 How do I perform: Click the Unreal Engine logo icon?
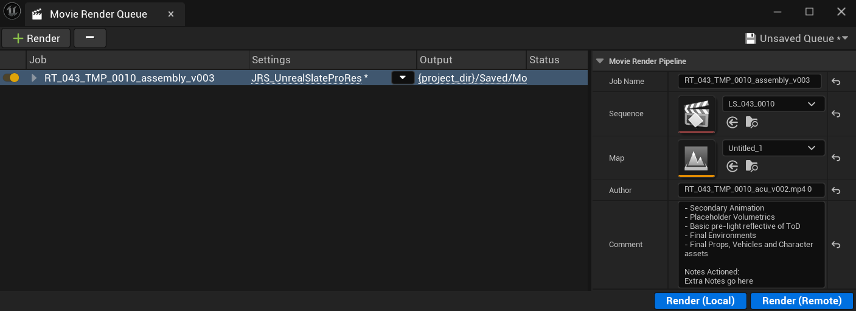click(x=12, y=12)
